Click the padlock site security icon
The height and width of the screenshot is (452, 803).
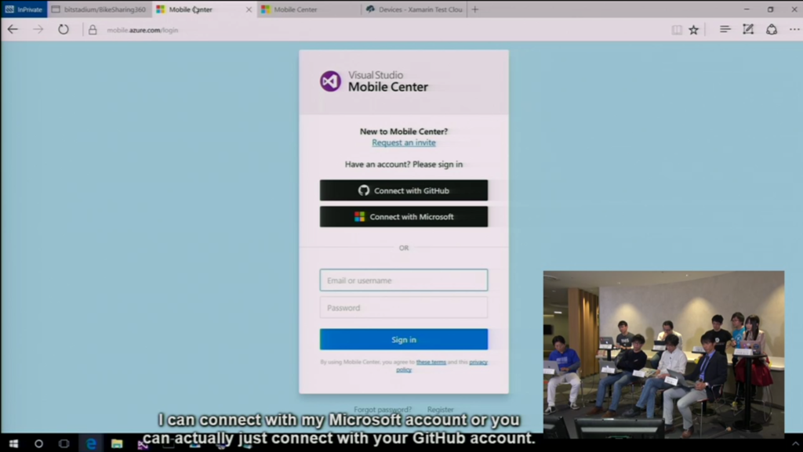[93, 31]
